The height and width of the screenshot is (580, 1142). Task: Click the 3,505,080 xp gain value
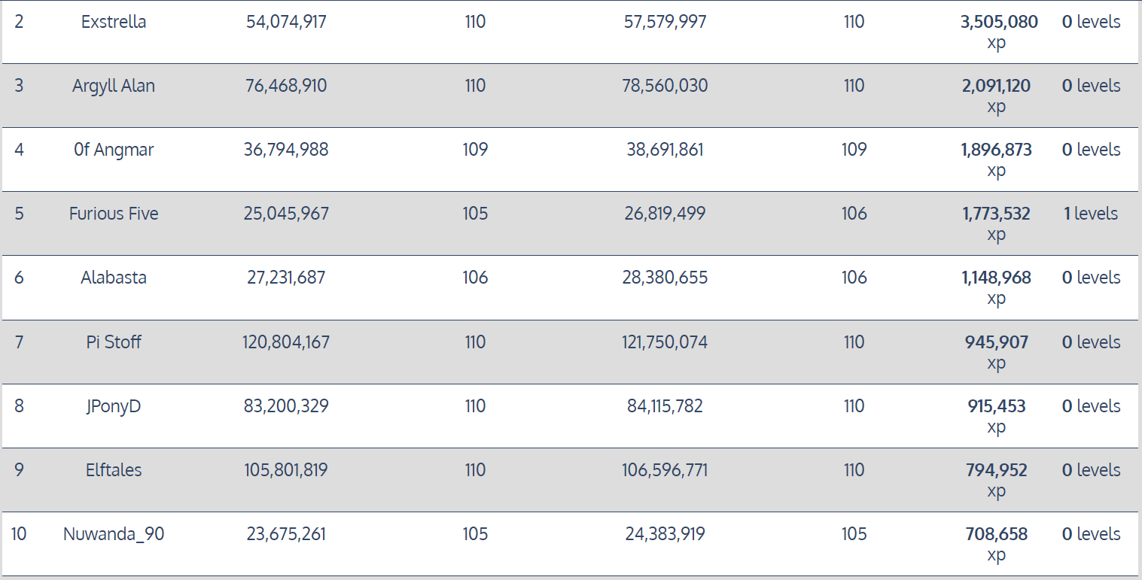point(999,23)
